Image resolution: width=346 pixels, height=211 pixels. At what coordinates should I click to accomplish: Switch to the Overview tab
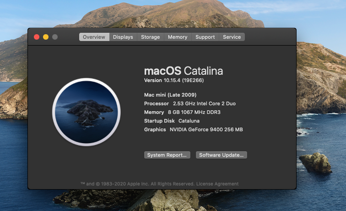point(94,37)
